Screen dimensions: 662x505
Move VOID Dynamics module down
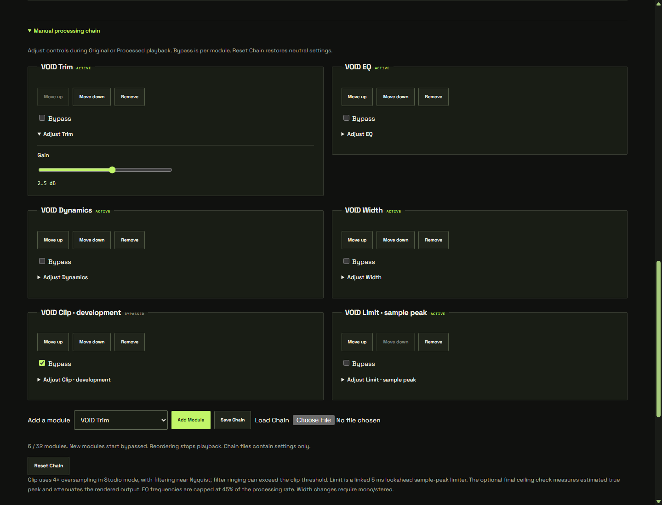coord(92,240)
